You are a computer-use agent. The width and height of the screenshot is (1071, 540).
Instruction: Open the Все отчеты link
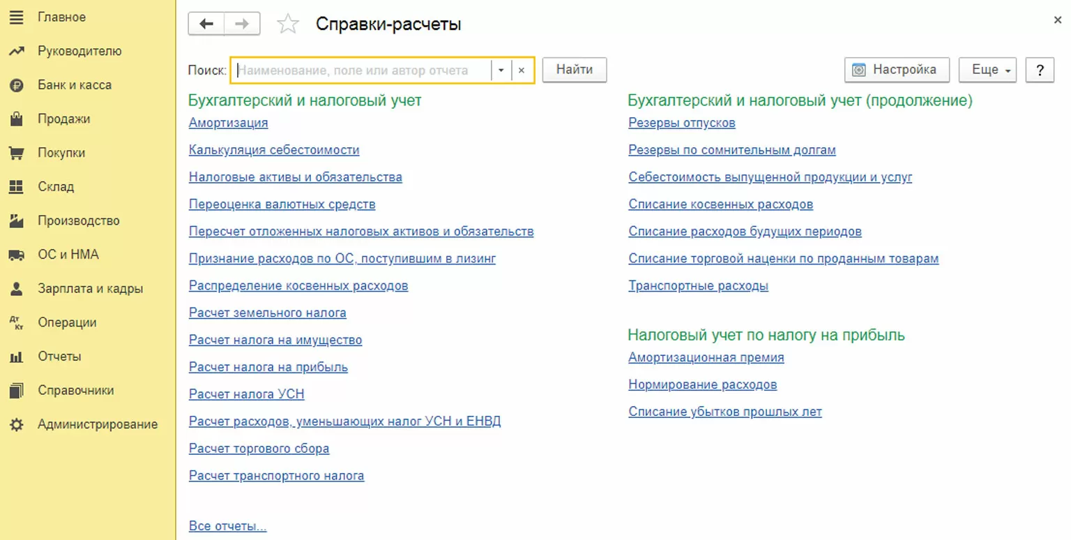pos(227,526)
